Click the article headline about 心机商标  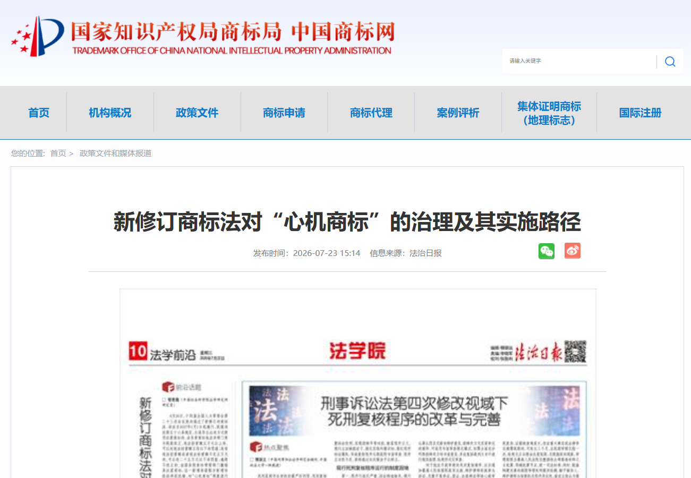tap(347, 221)
